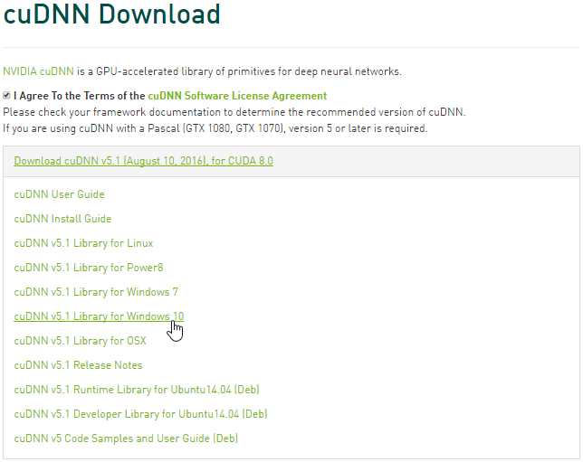
Task: Click the cuDNN Download page heading
Action: click(x=111, y=14)
